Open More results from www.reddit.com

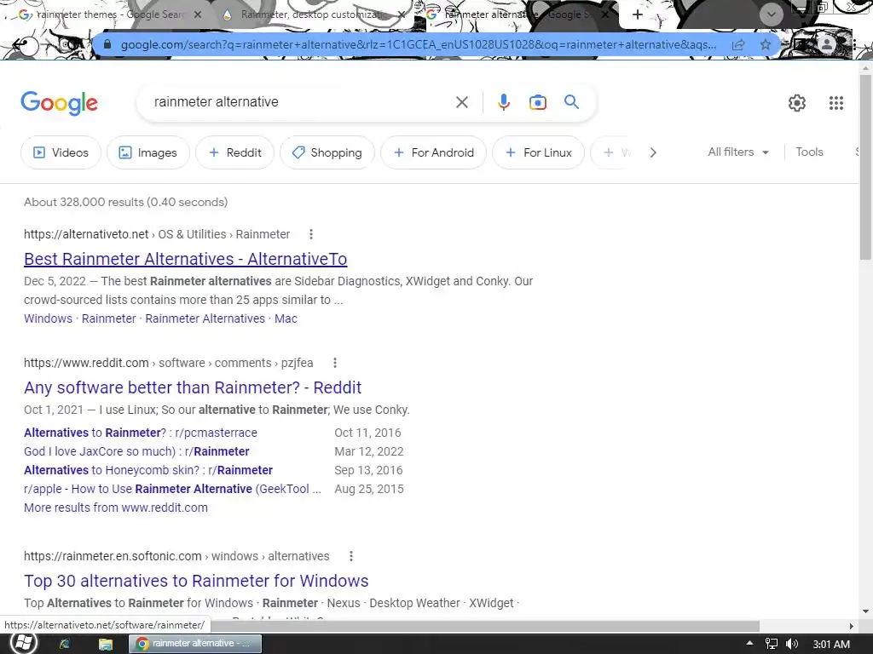[116, 508]
